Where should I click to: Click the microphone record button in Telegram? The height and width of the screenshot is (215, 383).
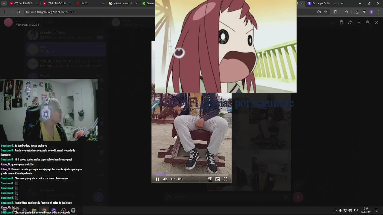(298, 197)
